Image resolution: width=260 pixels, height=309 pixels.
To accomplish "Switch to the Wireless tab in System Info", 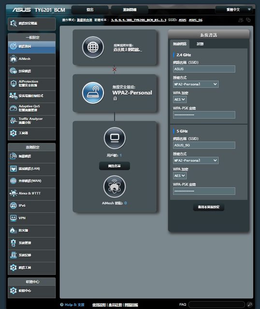I will [x=179, y=44].
